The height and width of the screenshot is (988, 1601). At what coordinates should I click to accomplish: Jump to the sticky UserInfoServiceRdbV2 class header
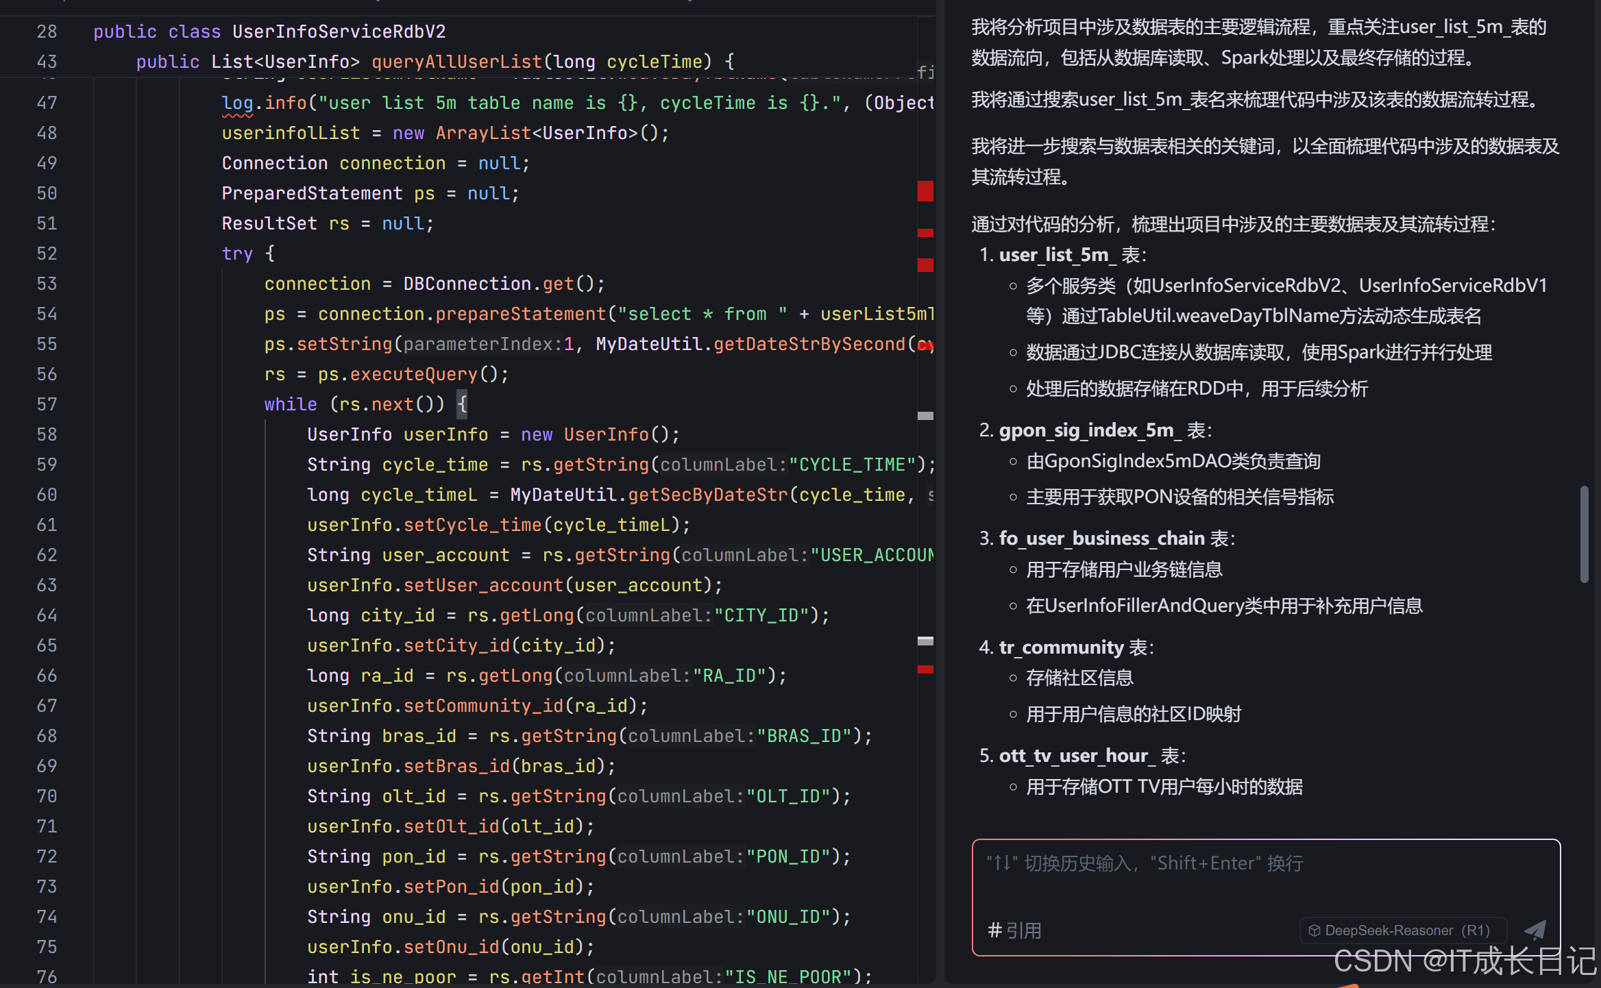[x=339, y=32]
